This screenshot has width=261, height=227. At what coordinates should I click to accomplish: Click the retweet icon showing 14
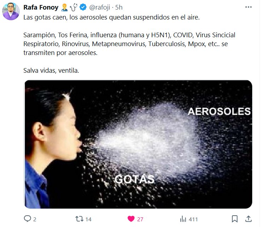click(x=79, y=219)
